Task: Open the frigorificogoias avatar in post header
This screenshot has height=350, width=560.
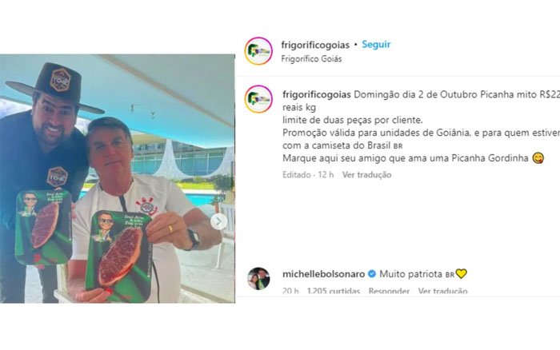Action: 258,51
